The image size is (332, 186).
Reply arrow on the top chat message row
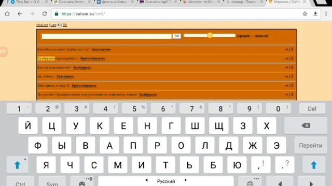click(286, 49)
